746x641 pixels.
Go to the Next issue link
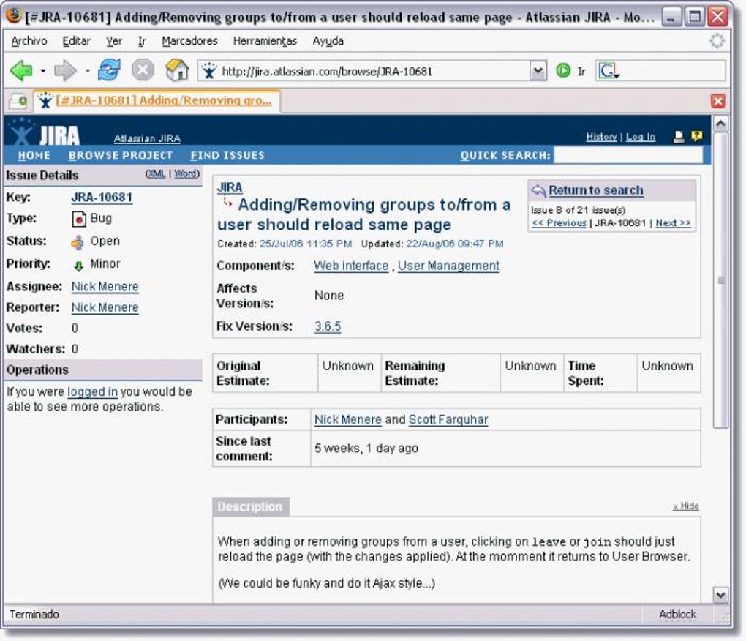(x=673, y=223)
